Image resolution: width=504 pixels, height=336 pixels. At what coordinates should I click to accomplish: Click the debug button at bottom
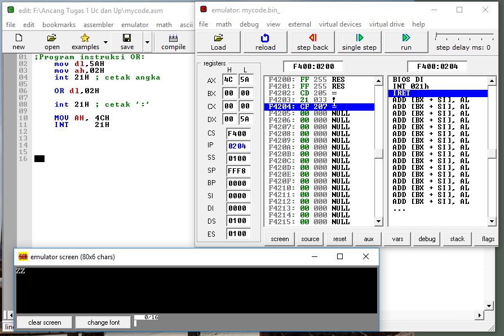point(427,239)
